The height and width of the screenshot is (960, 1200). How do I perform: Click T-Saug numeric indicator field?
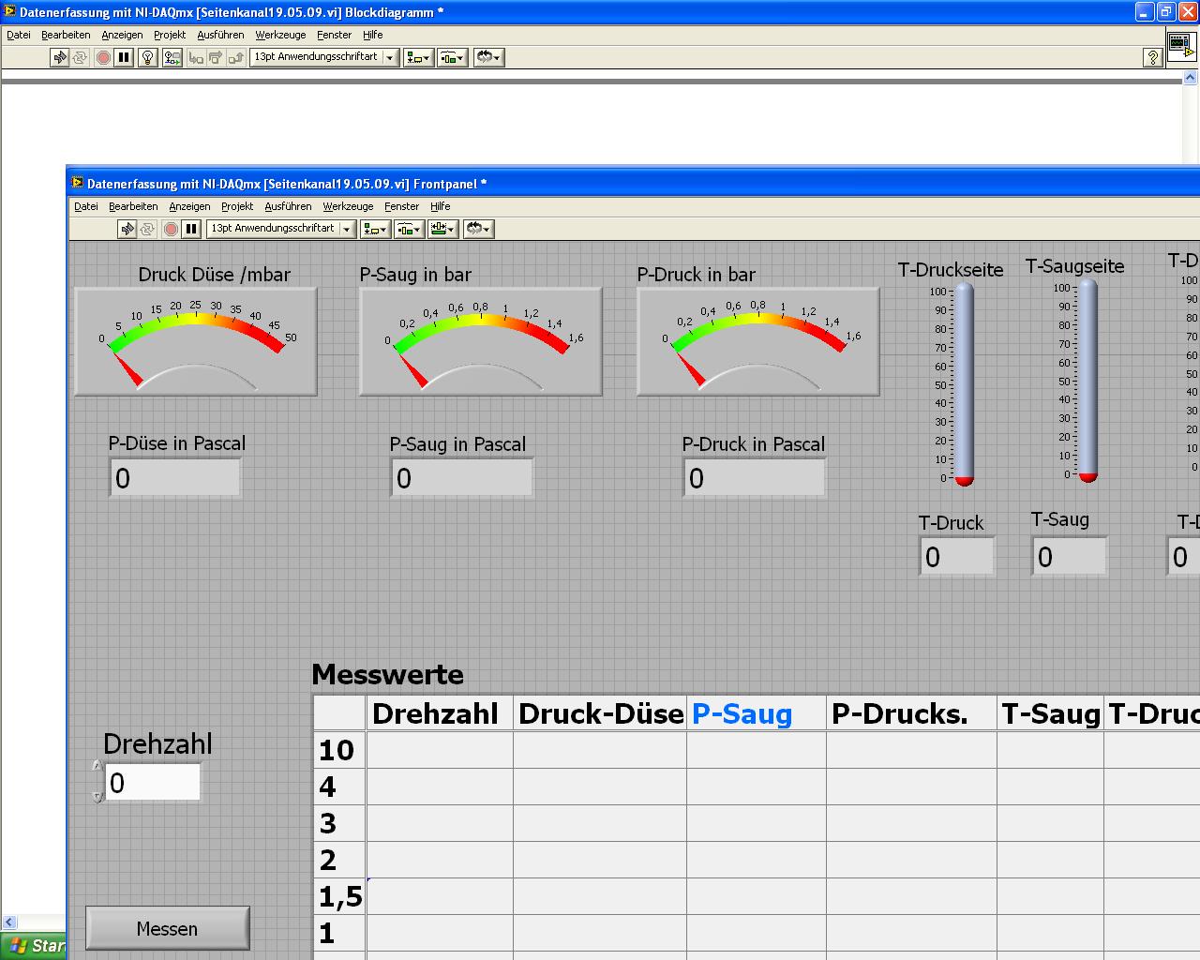(x=1070, y=557)
